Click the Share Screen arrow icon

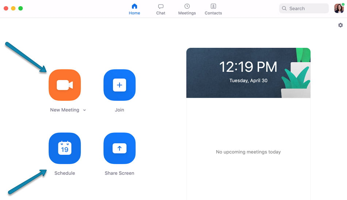click(119, 148)
